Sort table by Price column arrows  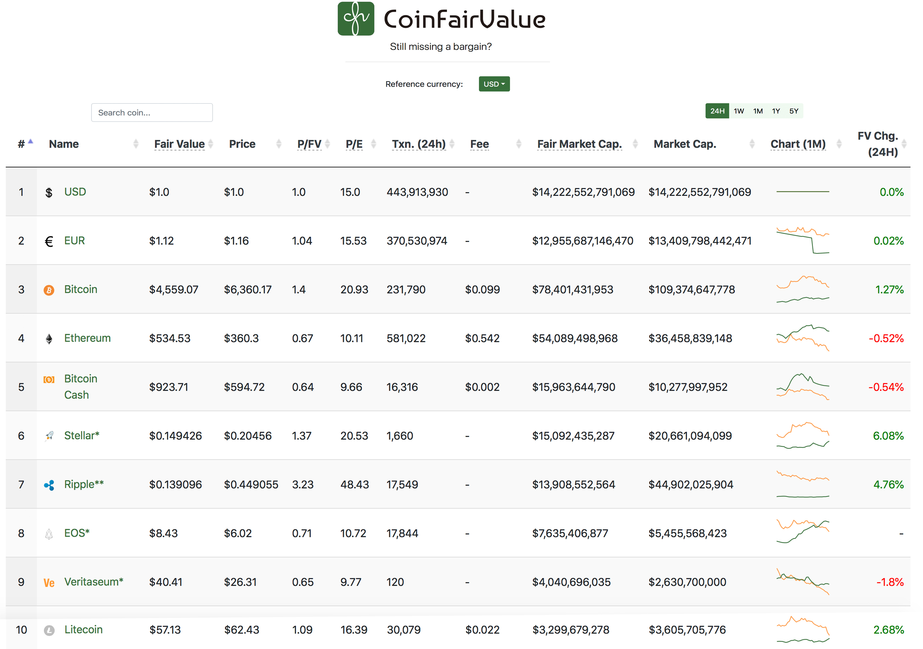tap(279, 144)
